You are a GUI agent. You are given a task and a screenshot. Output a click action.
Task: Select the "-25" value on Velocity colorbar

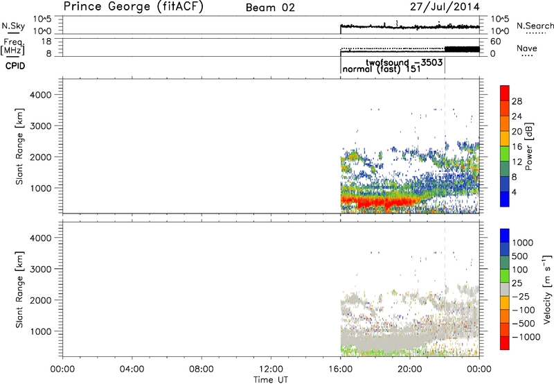pos(520,296)
